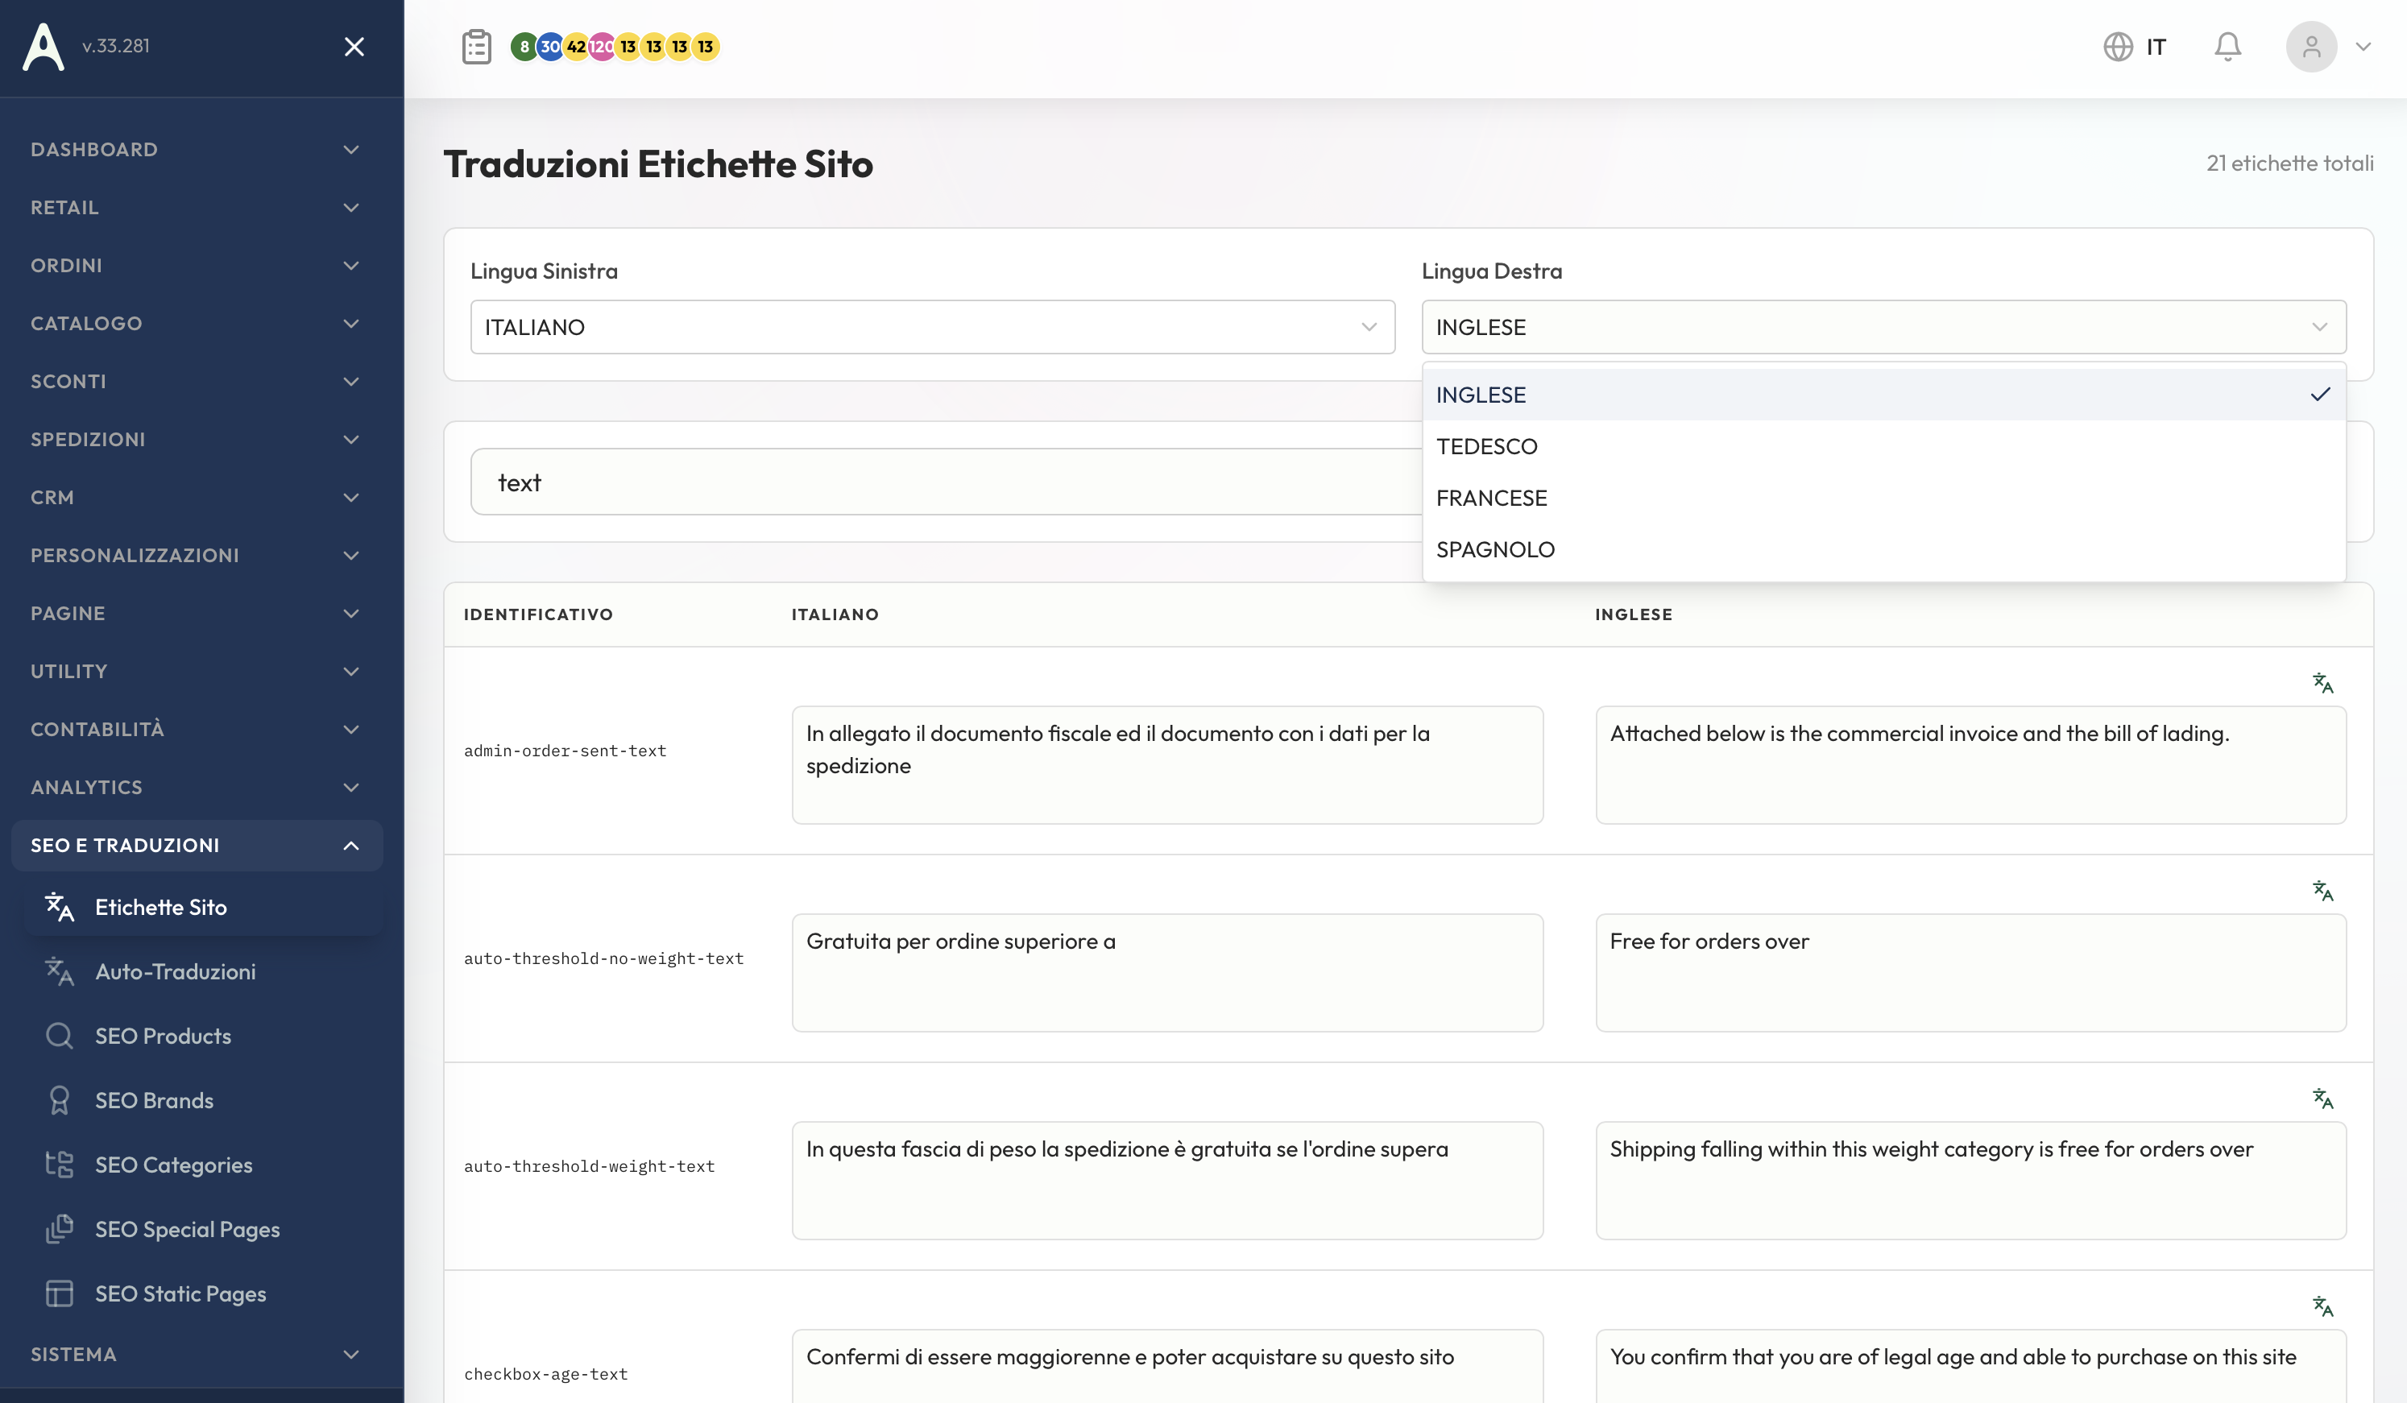Click the '21 etichette totali' counter
Screen dimensions: 2407x1403
coord(2289,163)
